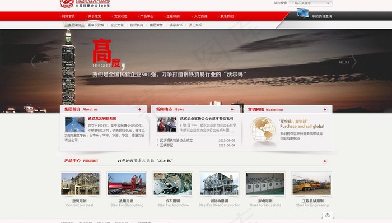Click the Purchase and sall global text

coord(302,127)
